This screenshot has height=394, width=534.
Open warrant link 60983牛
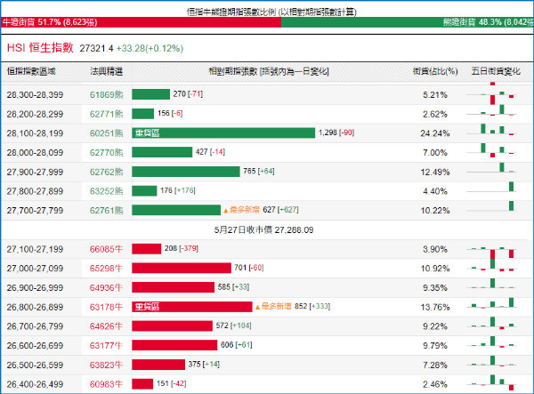[x=106, y=384]
